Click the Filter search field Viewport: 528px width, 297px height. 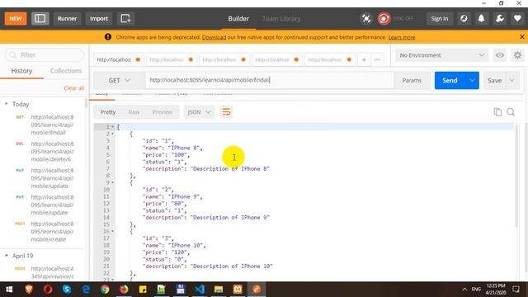(x=45, y=55)
